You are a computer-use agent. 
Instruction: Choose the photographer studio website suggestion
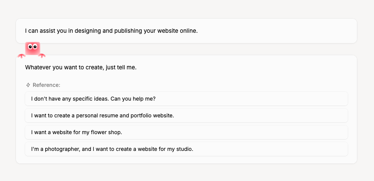(186, 149)
